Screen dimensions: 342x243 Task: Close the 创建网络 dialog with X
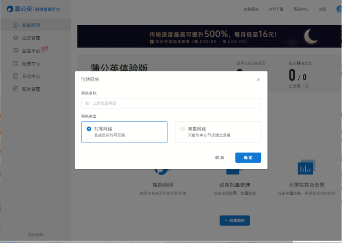coord(258,80)
